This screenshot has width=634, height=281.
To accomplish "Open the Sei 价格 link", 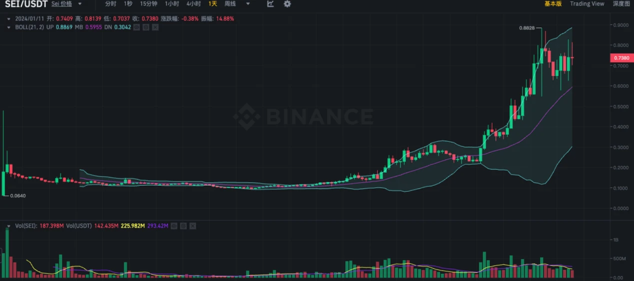I will coord(62,4).
